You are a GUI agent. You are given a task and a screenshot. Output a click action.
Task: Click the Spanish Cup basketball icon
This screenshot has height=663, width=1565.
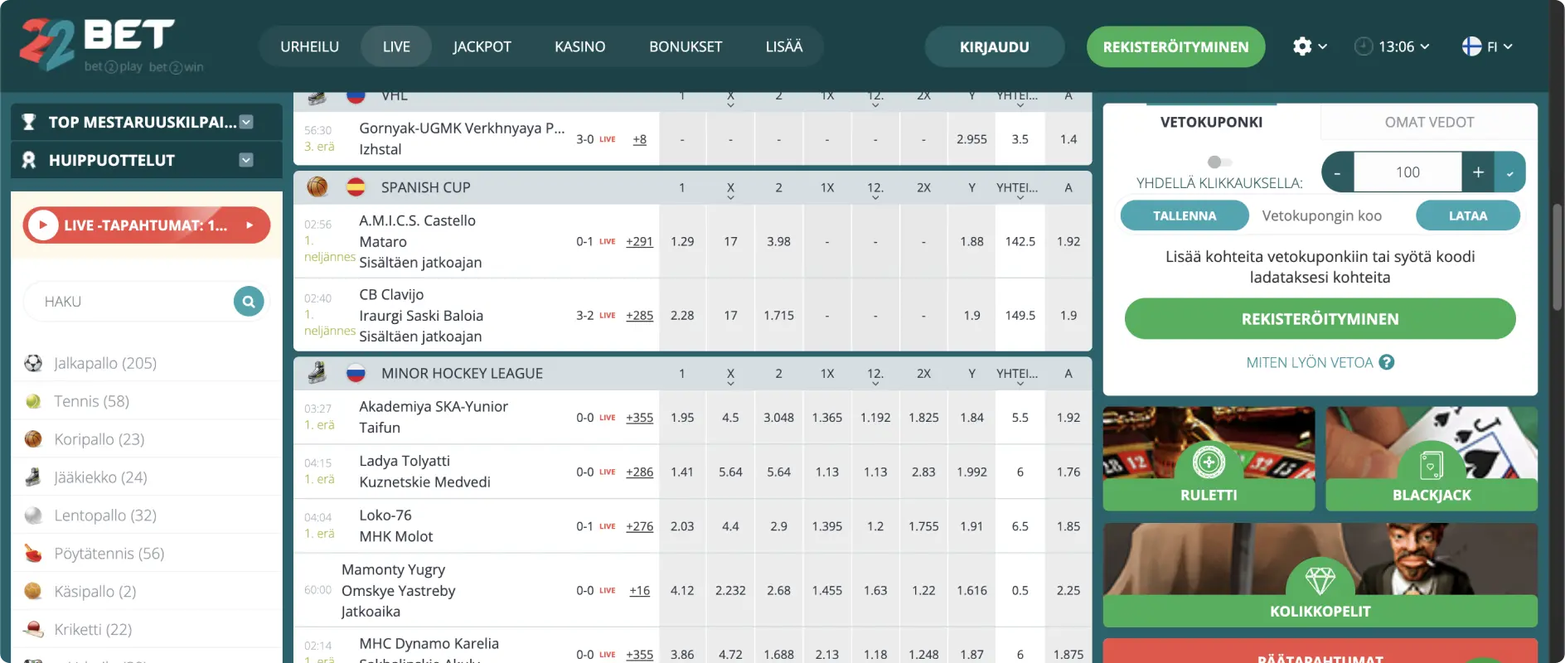point(317,187)
